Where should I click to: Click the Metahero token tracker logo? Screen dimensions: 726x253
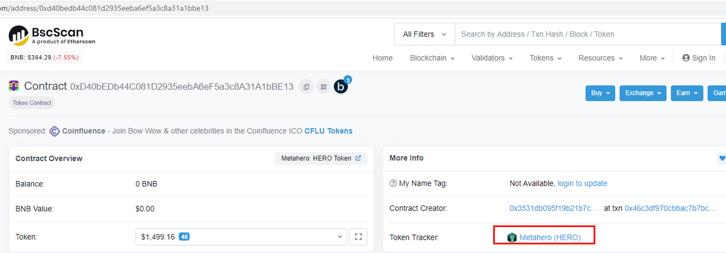[512, 238]
